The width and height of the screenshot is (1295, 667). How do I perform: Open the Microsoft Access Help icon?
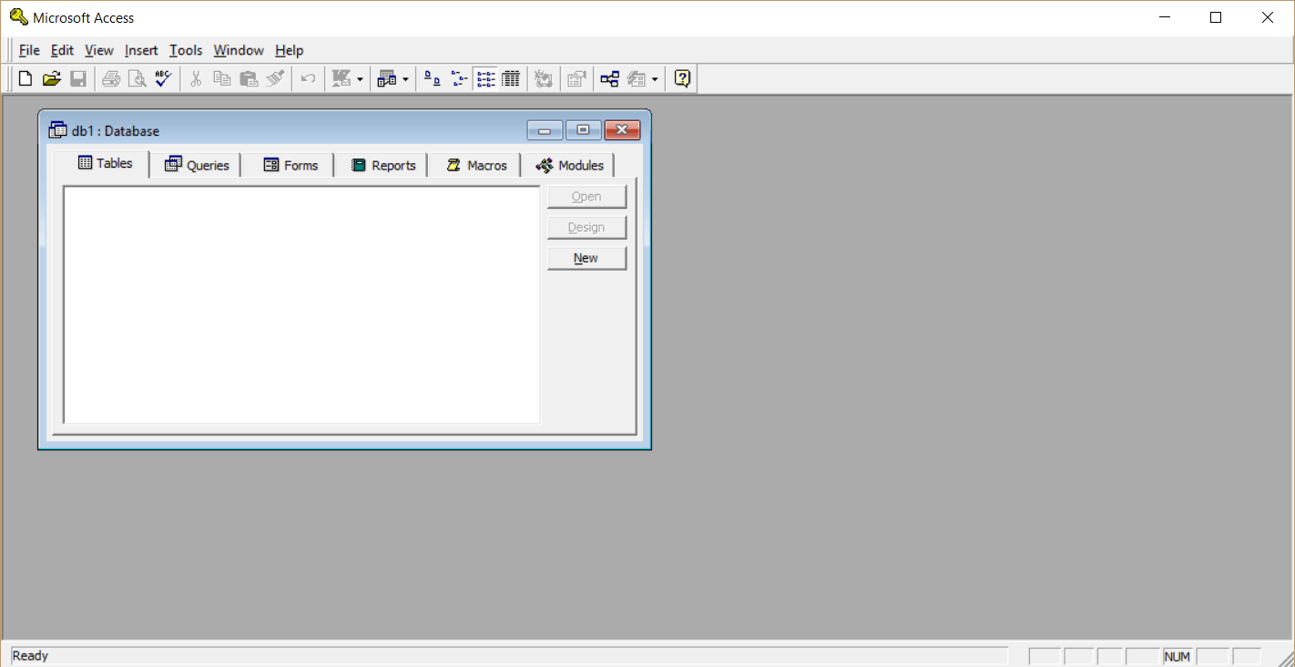point(681,78)
